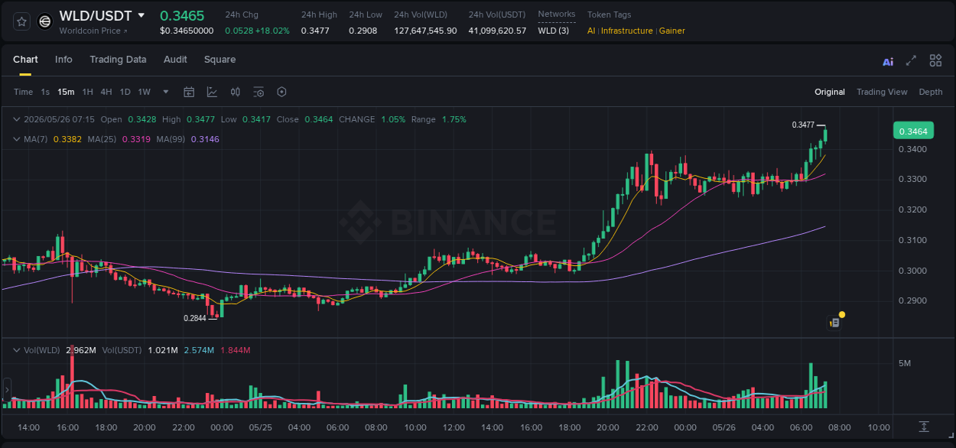
Task: Click the 0.2844 low price marker
Action: (195, 318)
